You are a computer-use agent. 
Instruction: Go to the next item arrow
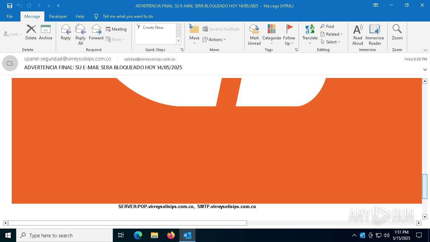pos(48,6)
